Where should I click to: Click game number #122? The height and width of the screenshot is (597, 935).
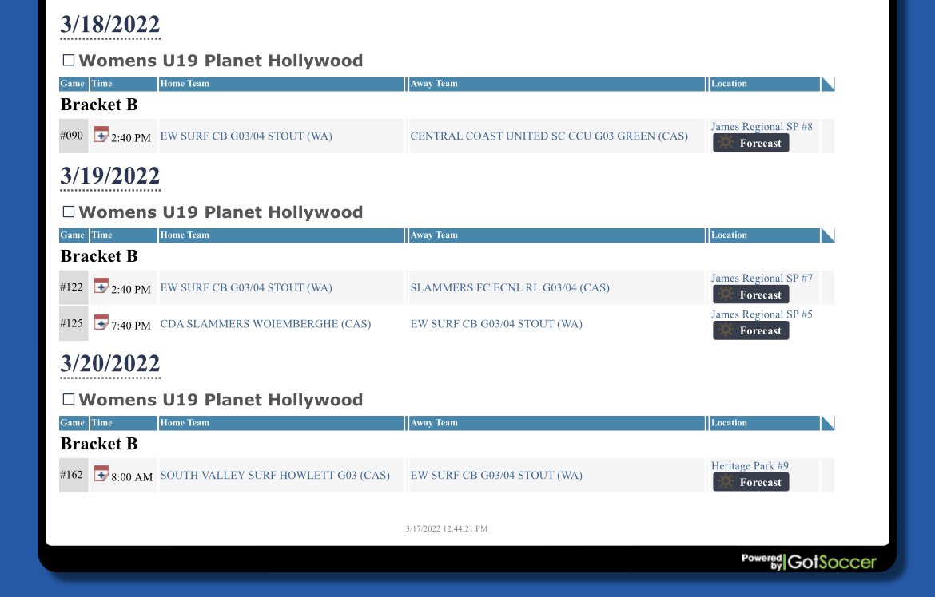[x=72, y=287]
